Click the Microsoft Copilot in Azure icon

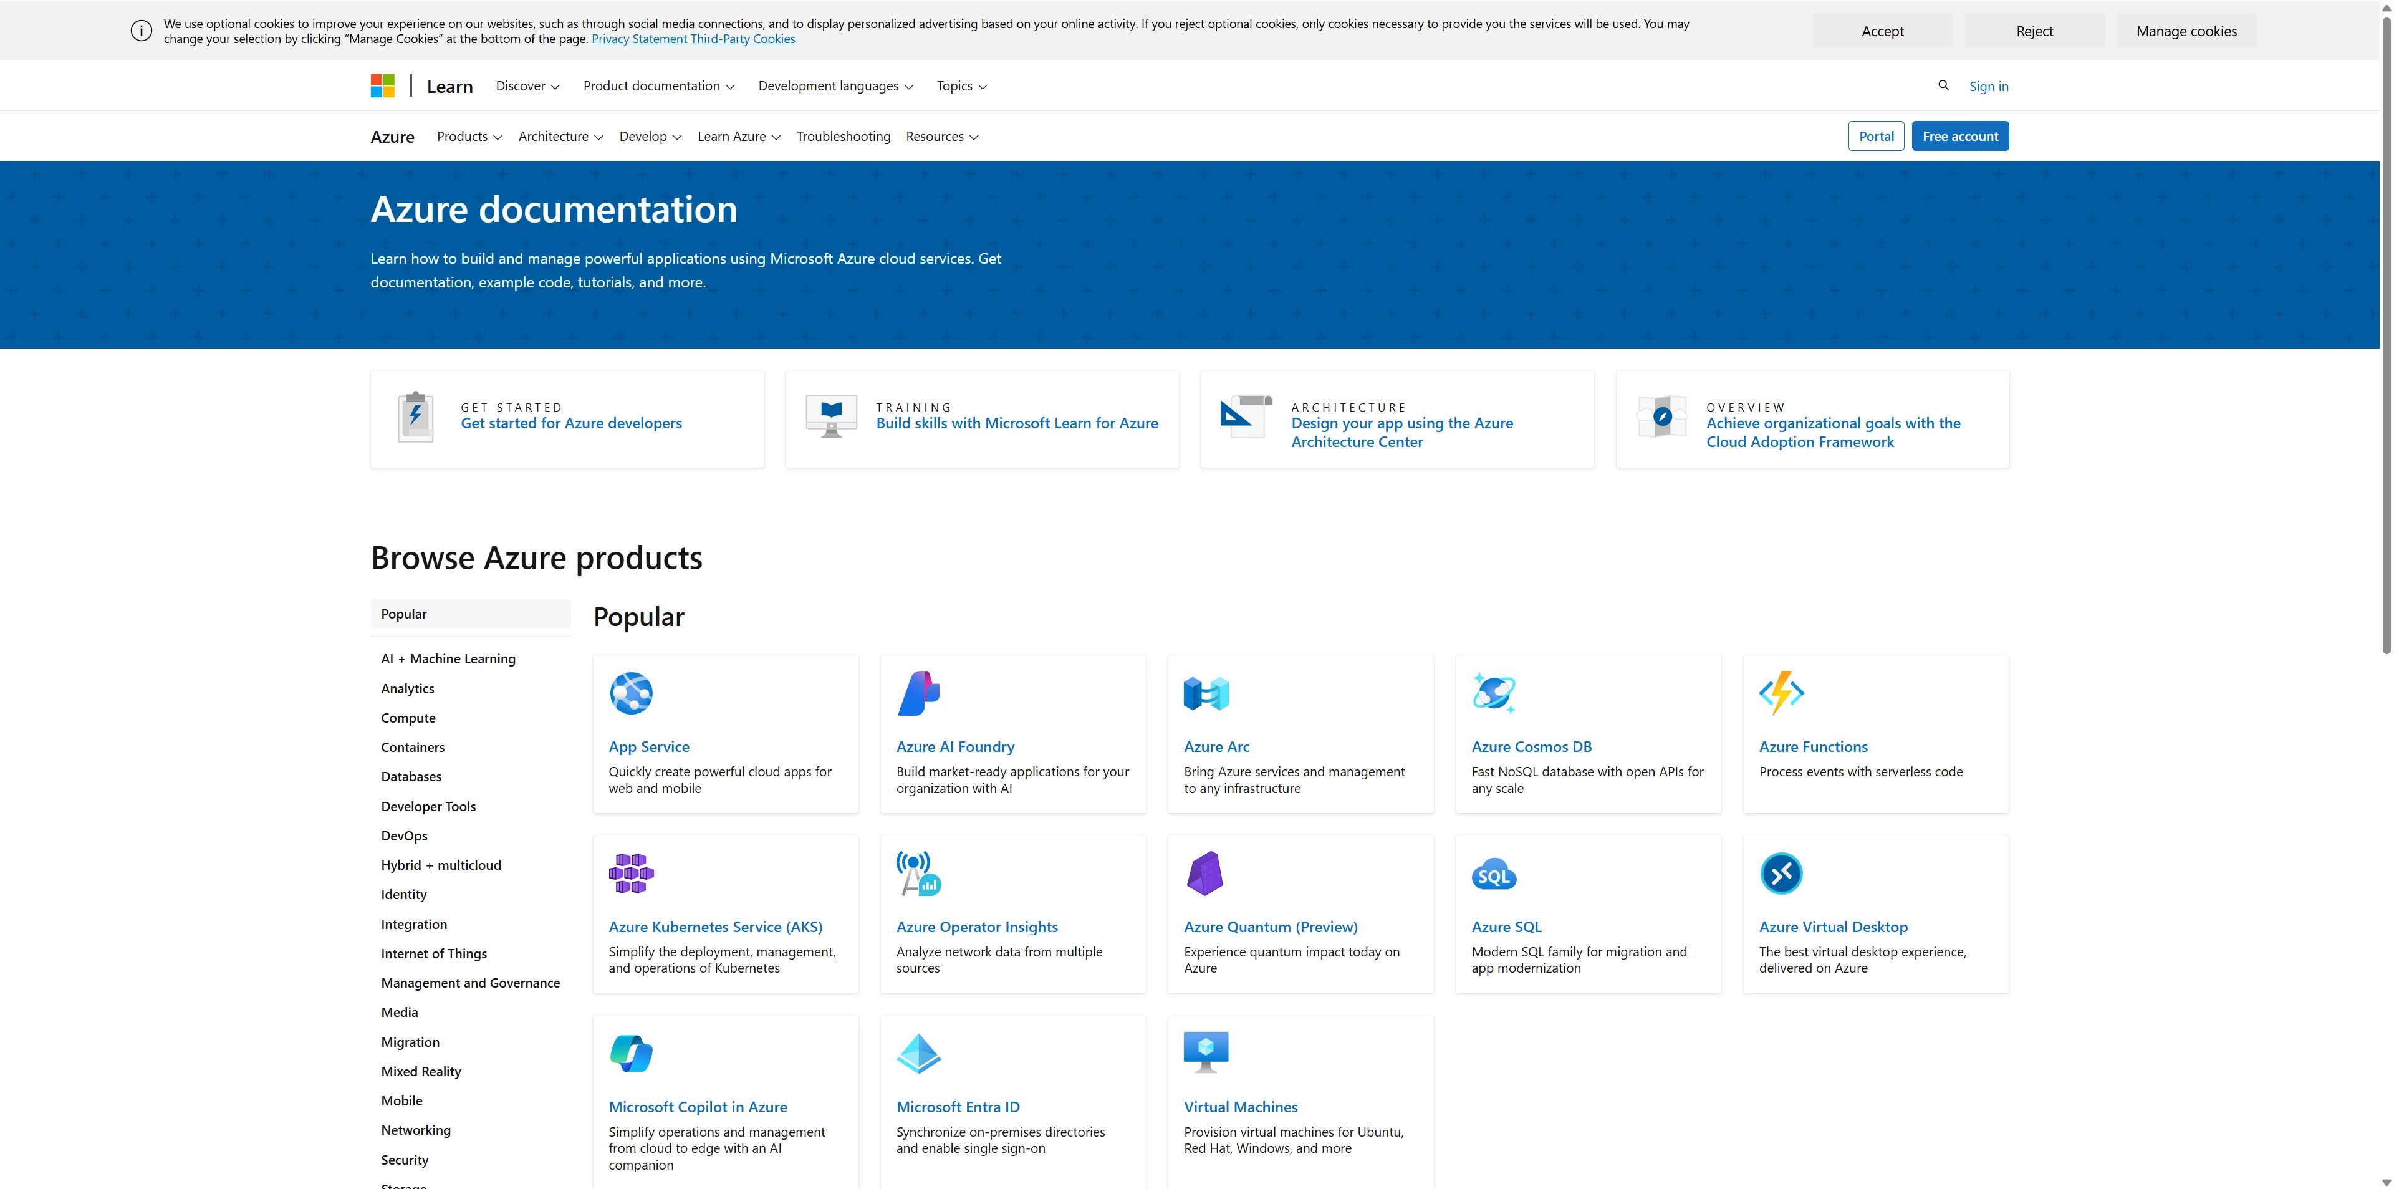pos(631,1053)
